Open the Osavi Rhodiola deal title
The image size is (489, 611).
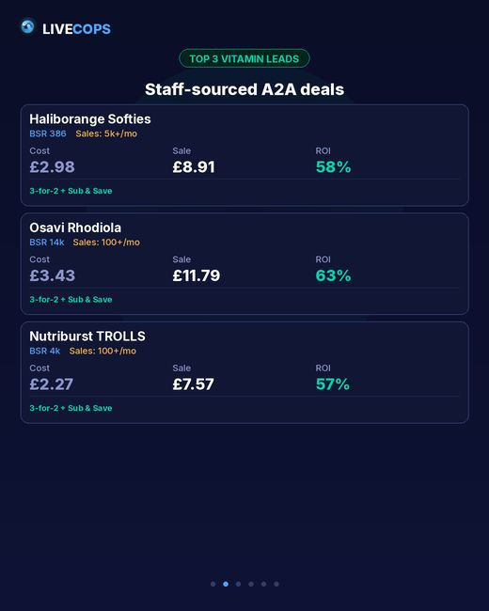75,227
